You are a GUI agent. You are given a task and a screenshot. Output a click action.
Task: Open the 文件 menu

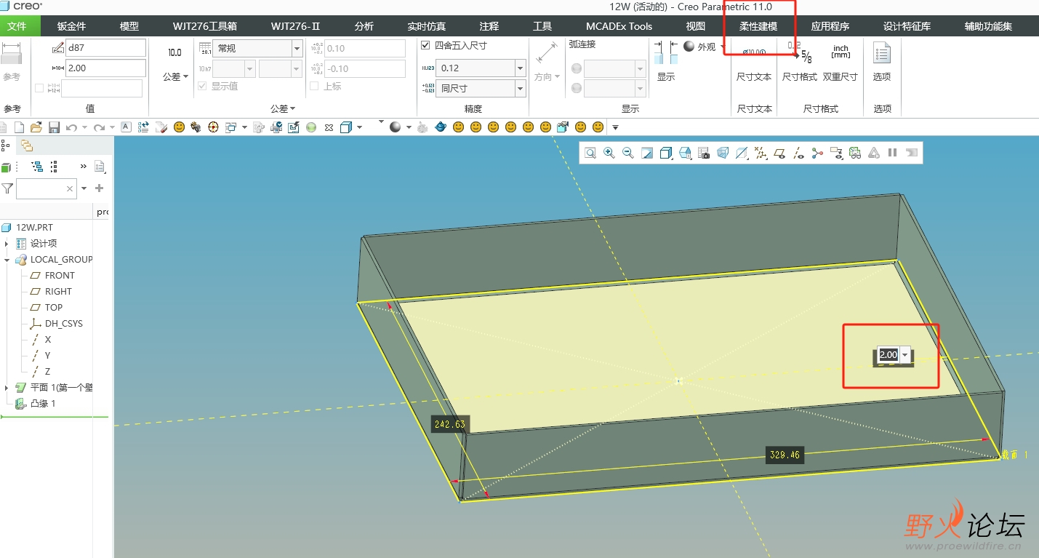click(17, 26)
